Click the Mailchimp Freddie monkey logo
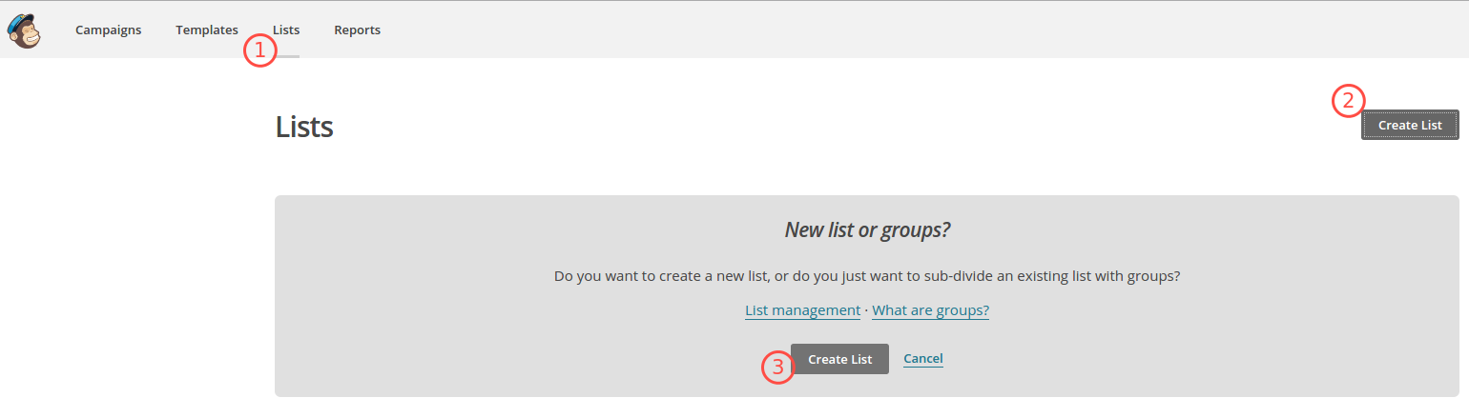The image size is (1469, 398). 24,30
